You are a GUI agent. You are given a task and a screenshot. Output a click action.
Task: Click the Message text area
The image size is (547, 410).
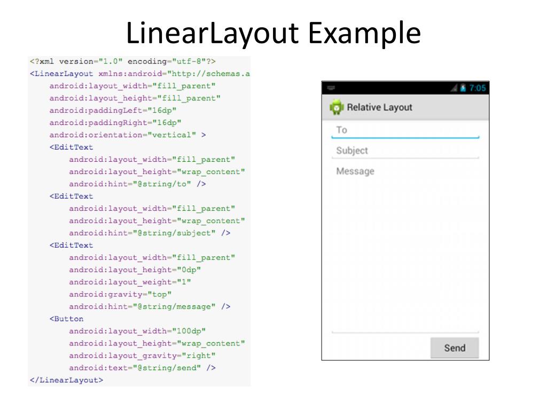click(x=405, y=249)
